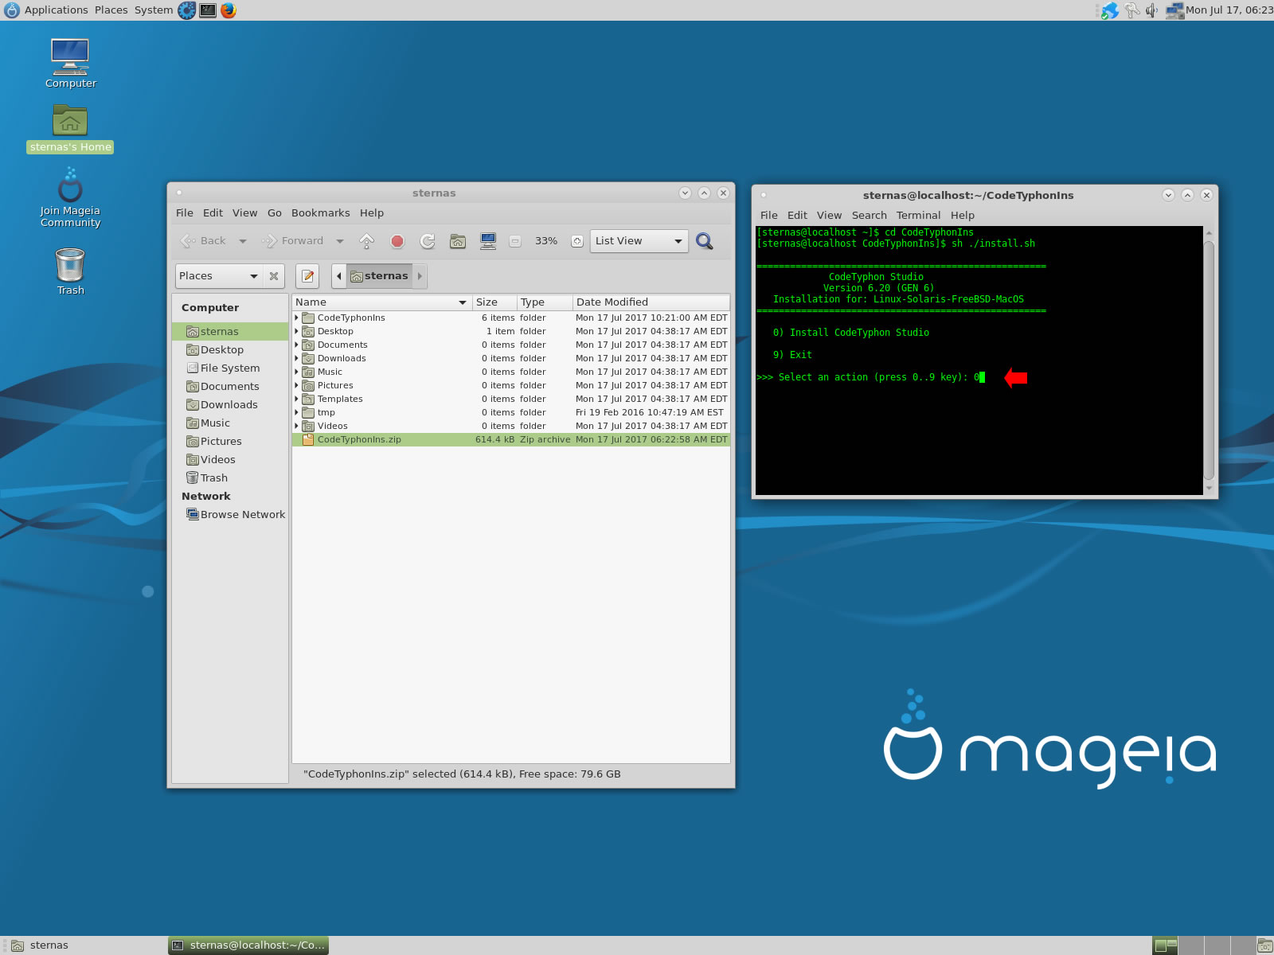1274x955 pixels.
Task: Click the network tray icon
Action: 1174,10
